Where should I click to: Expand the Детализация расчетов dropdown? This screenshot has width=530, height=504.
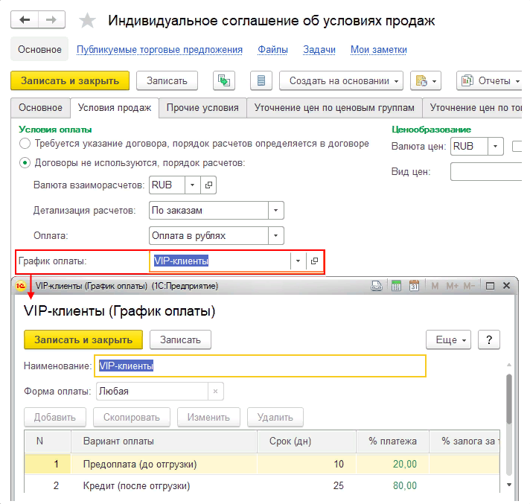click(276, 211)
